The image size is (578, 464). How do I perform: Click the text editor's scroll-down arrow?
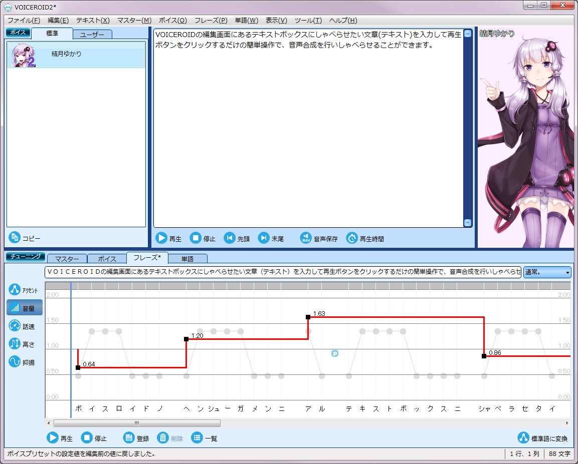468,223
